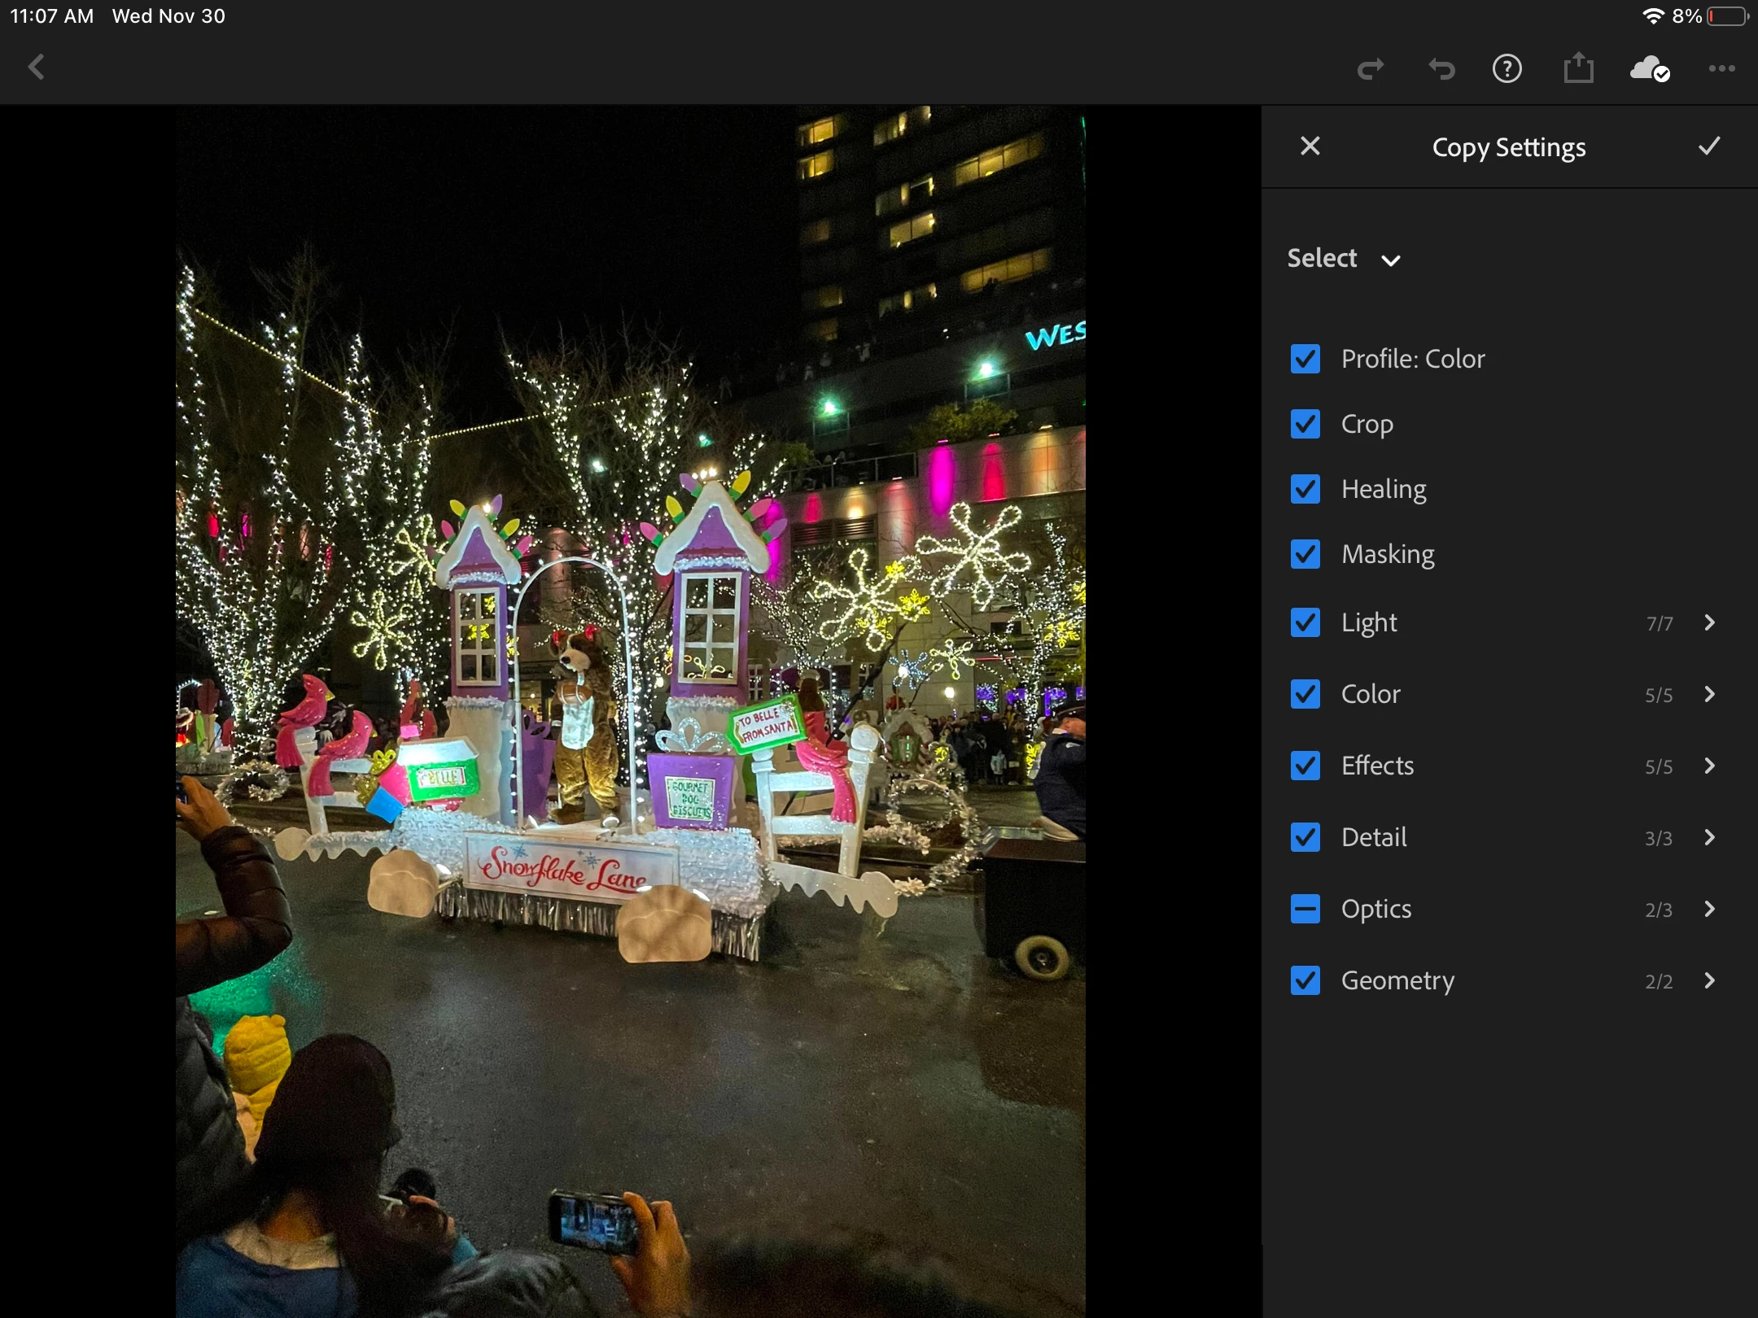Tap the Detail settings label

pos(1374,837)
